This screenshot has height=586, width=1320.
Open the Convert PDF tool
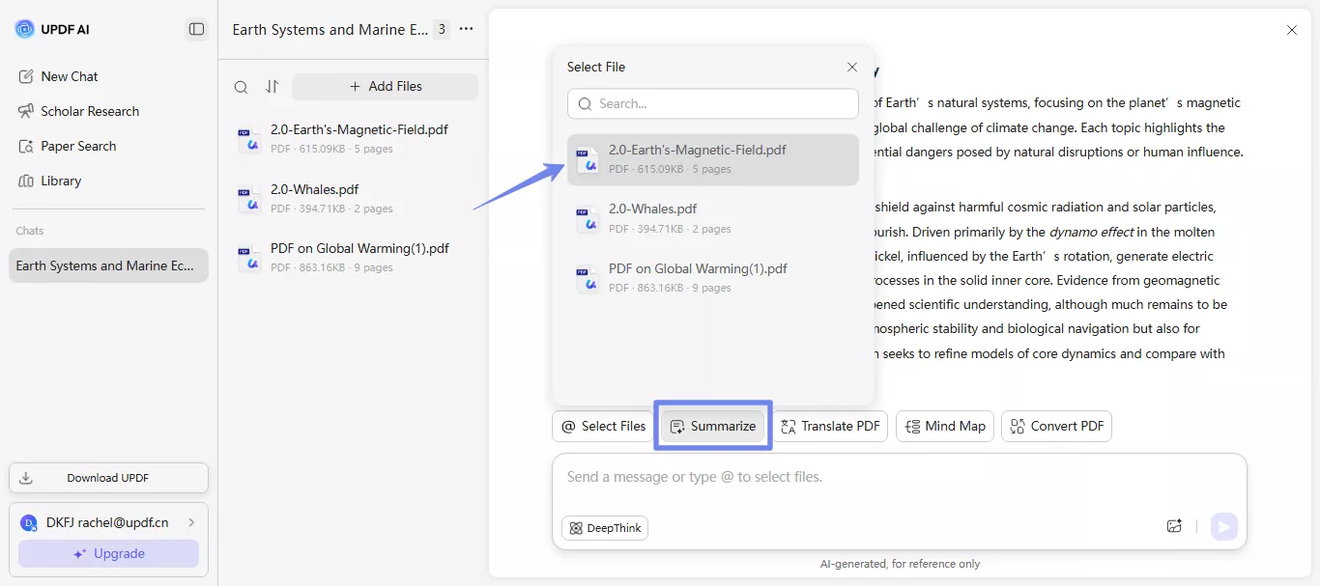[x=1056, y=426]
